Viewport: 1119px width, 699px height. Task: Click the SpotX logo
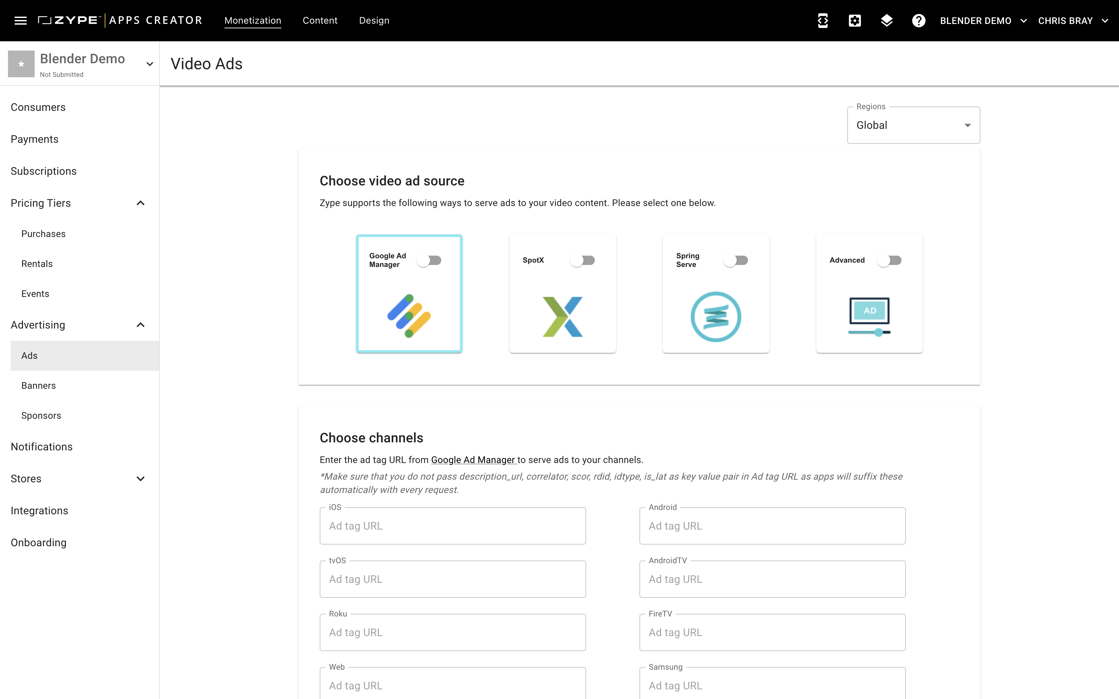[x=562, y=317]
